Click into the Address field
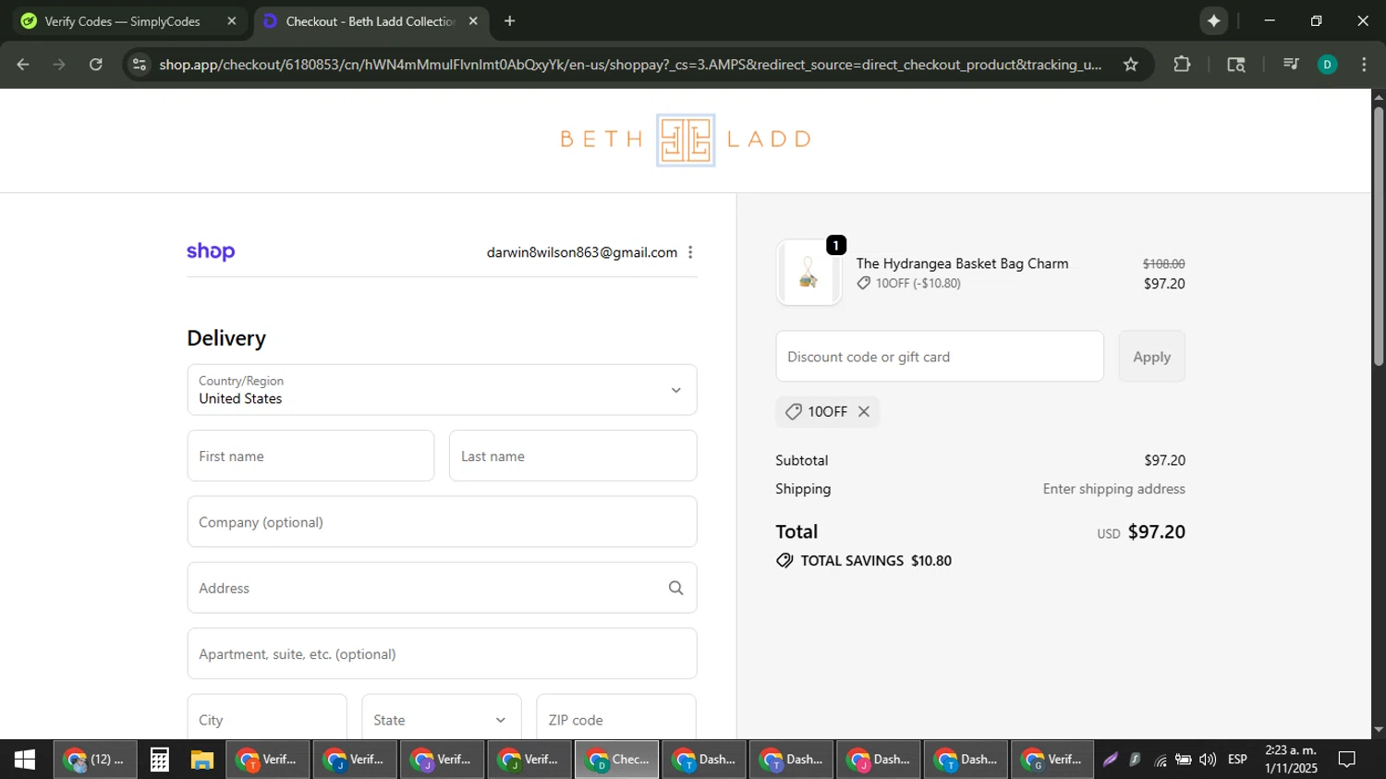Viewport: 1386px width, 779px height. click(x=442, y=588)
